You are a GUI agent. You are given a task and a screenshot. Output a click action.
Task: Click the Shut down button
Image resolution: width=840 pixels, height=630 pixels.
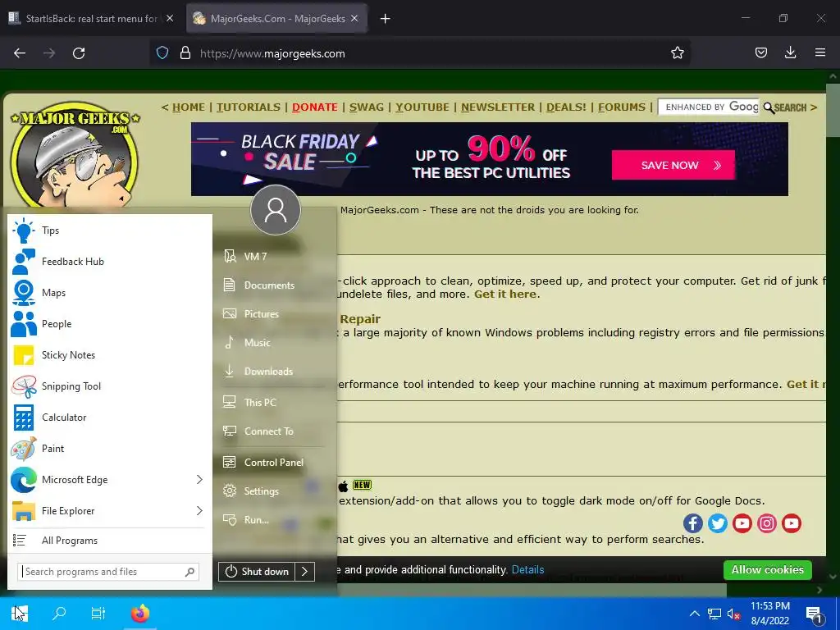[257, 572]
